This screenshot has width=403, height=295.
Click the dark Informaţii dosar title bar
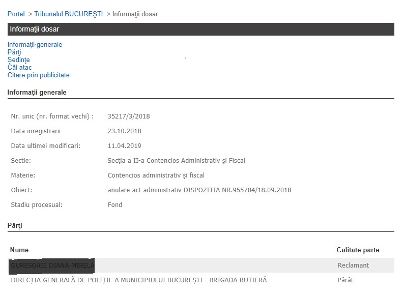pyautogui.click(x=200, y=29)
